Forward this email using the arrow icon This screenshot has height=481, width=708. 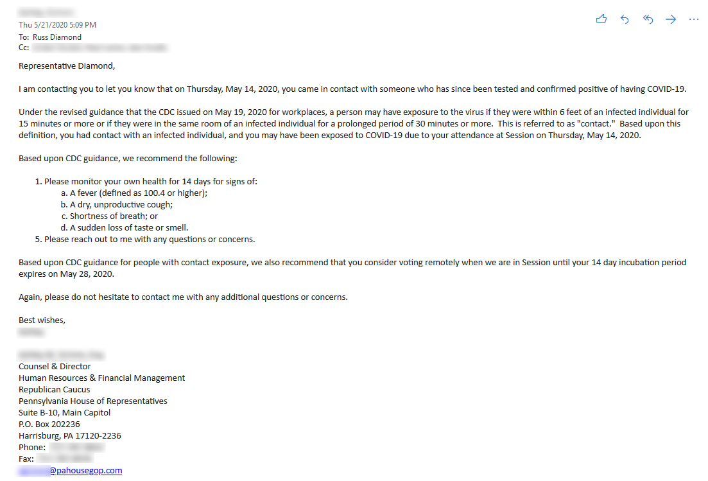point(671,19)
